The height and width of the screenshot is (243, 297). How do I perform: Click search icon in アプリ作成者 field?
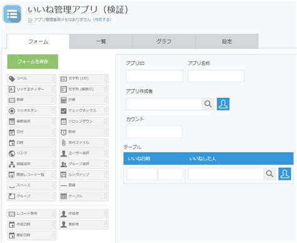(207, 104)
